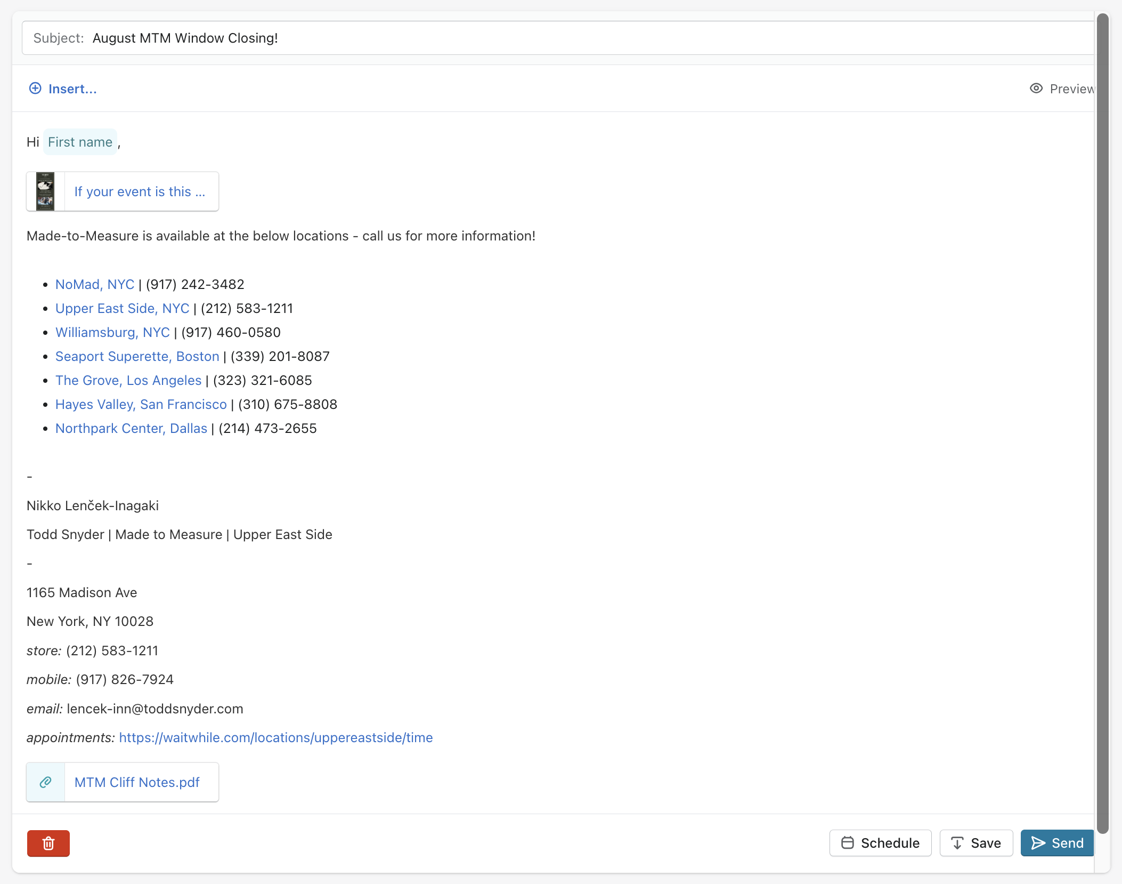Delete draft with red trash icon

point(48,843)
